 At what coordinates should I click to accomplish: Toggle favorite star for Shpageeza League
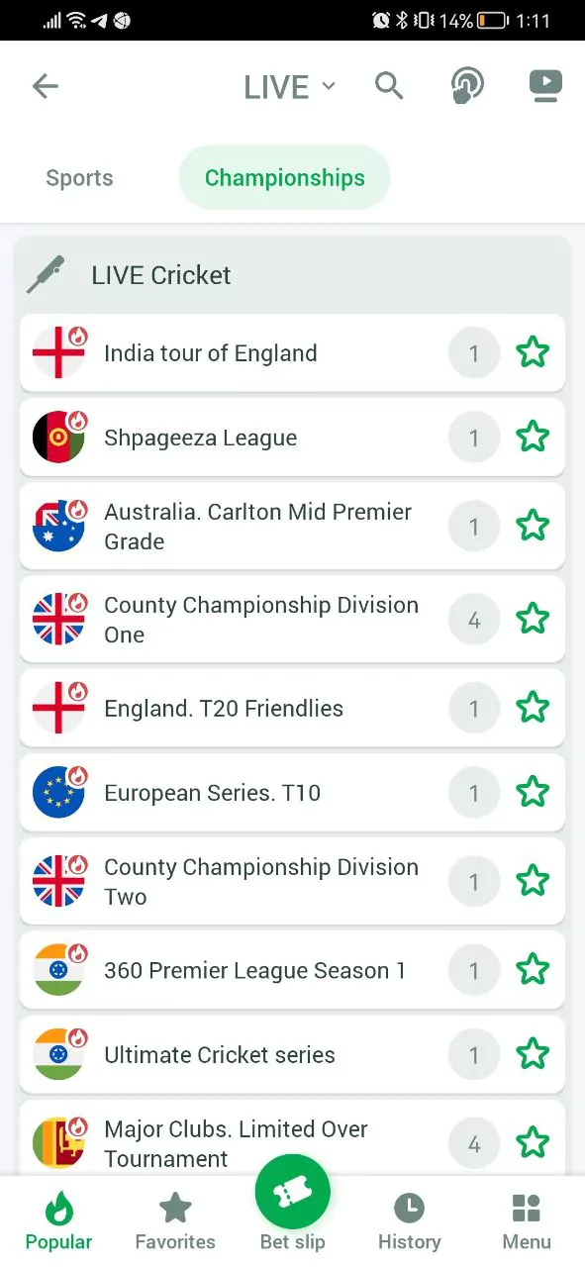(x=533, y=437)
